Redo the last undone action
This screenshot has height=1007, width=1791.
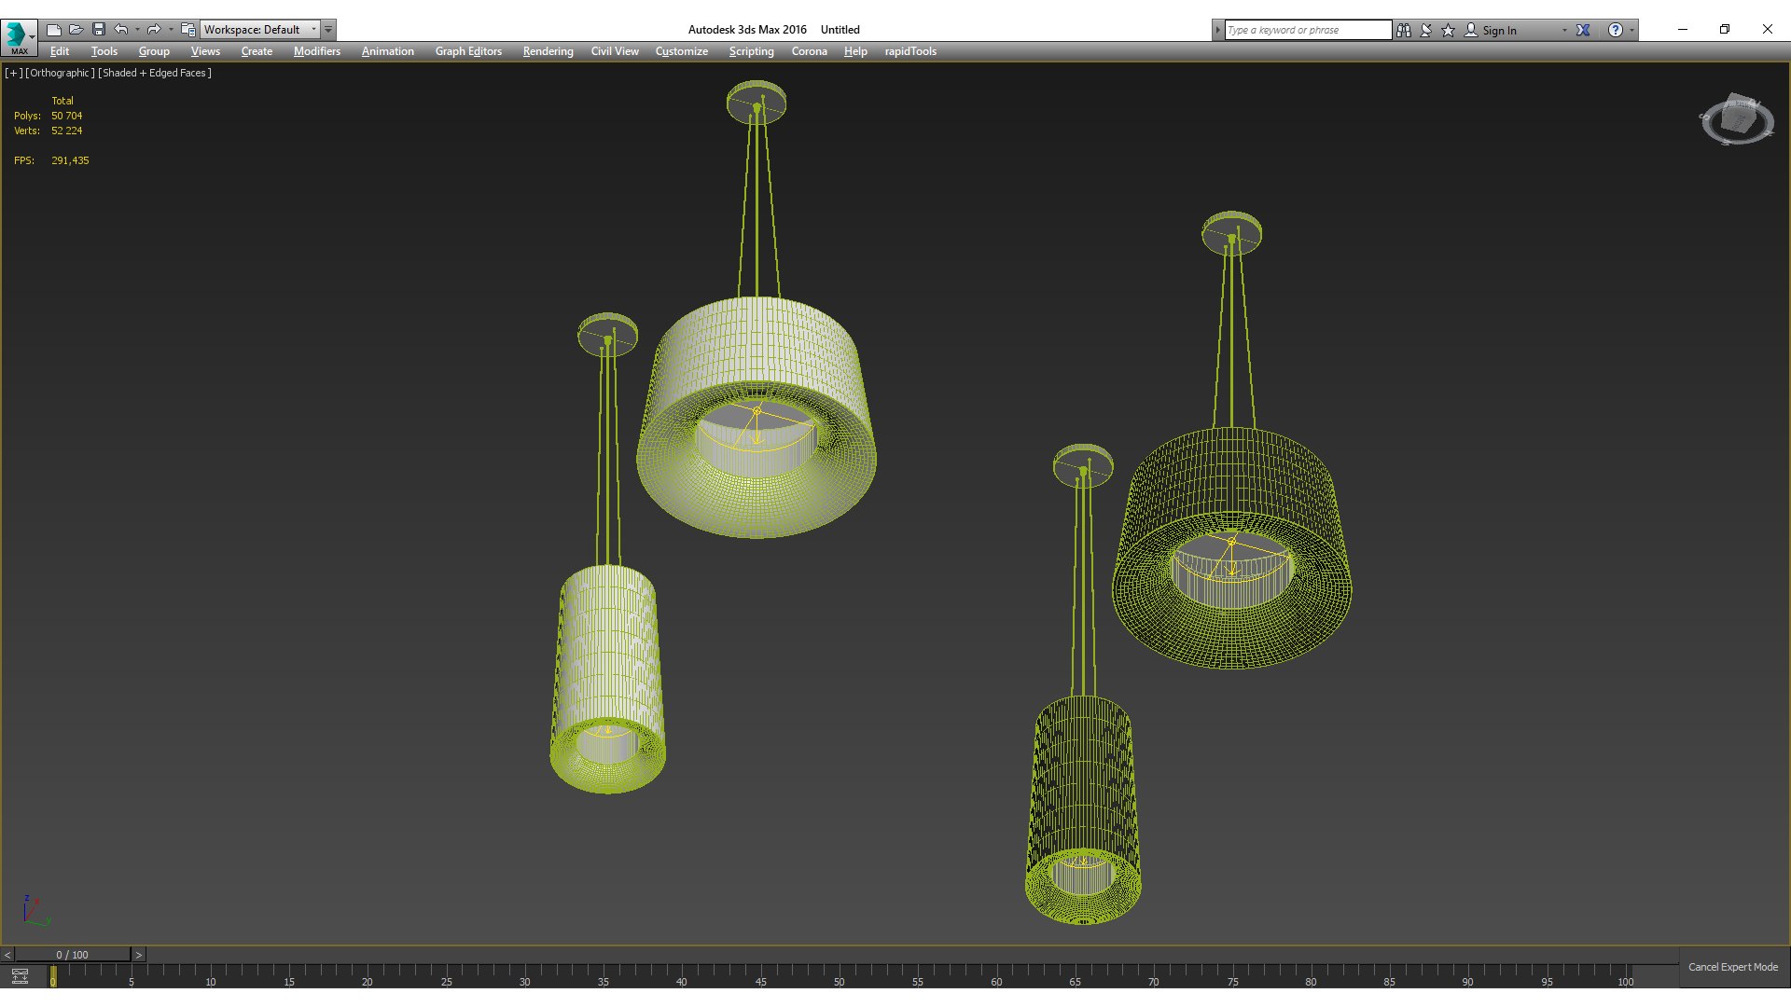point(154,30)
